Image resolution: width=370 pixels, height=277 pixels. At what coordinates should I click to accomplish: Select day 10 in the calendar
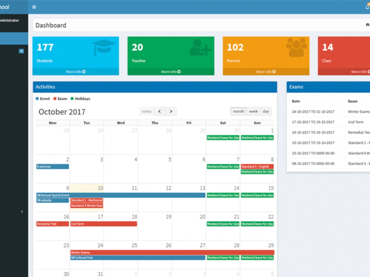click(x=100, y=188)
